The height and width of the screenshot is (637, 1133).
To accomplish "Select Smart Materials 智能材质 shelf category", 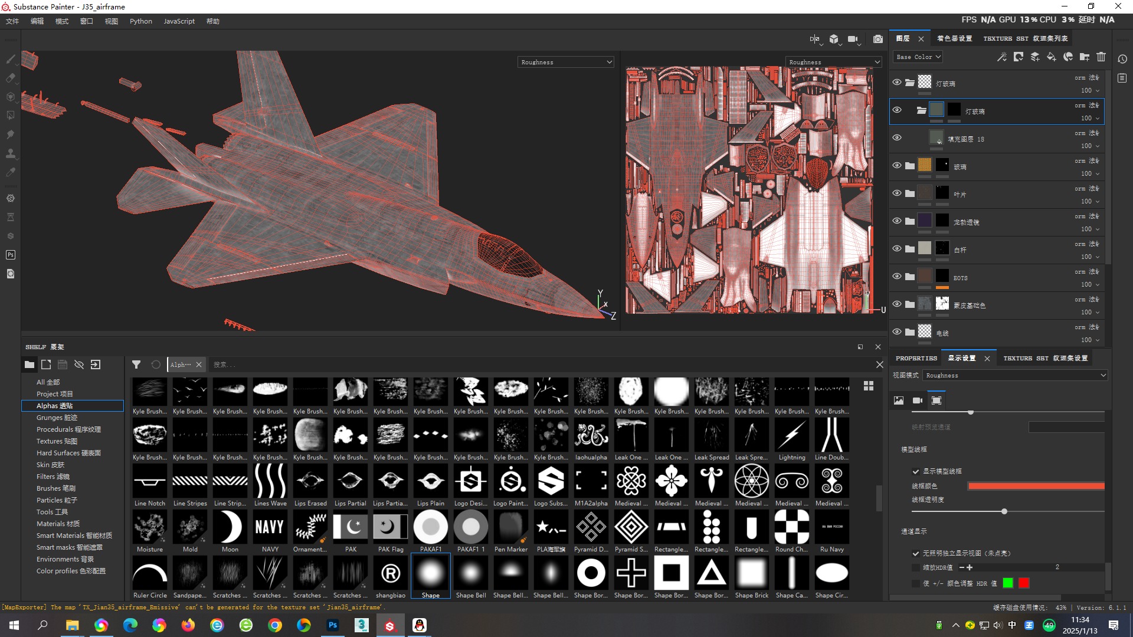I will point(74,536).
